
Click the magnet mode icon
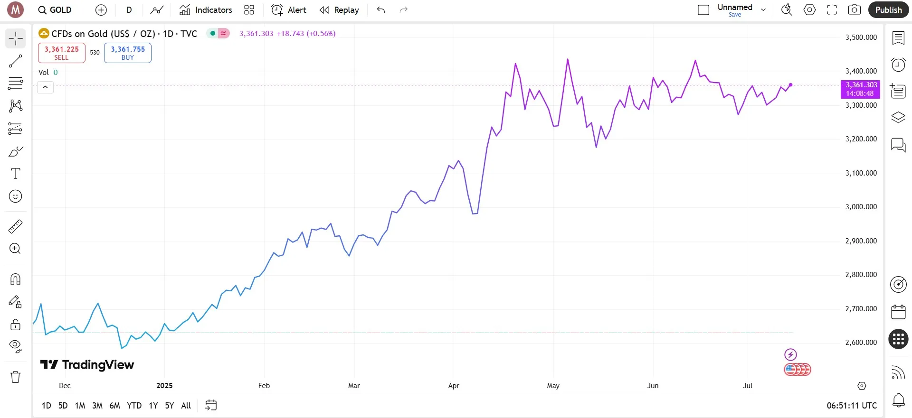coord(15,279)
